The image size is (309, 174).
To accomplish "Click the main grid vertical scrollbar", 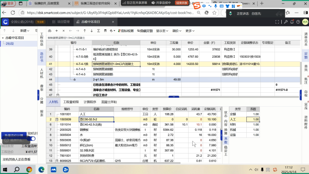I will pos(301,73).
